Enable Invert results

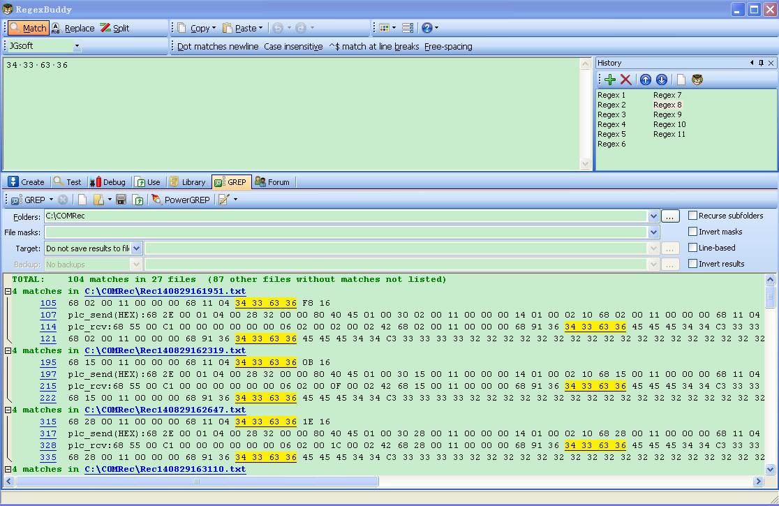(x=692, y=264)
